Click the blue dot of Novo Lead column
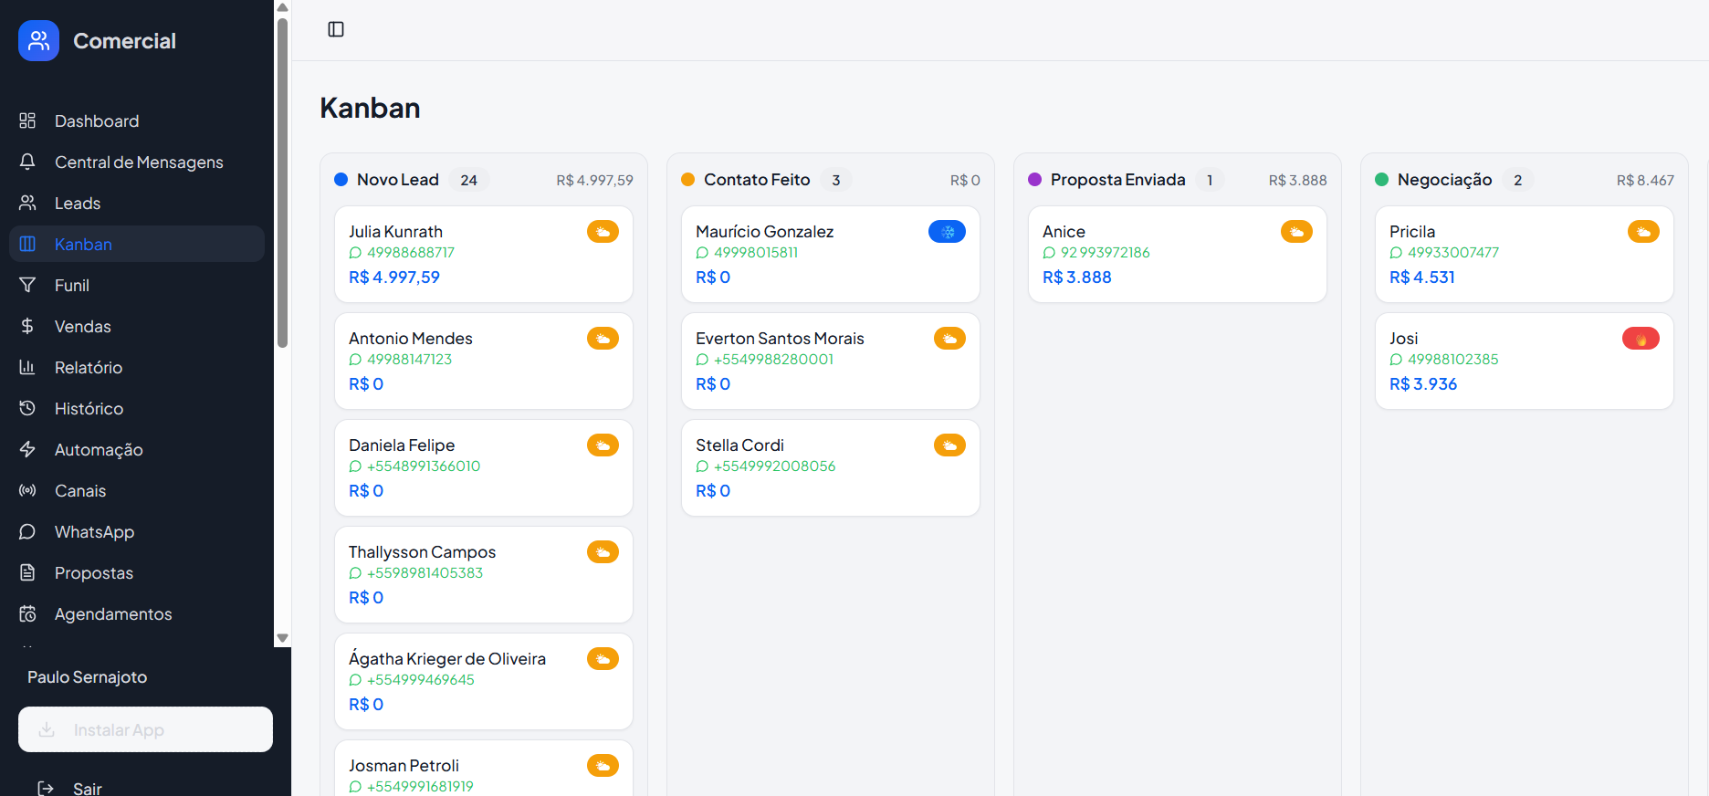The width and height of the screenshot is (1709, 796). 341,180
